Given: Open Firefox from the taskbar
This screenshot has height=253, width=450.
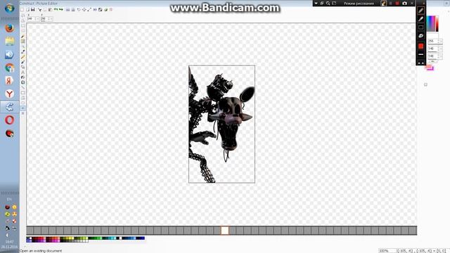Looking at the screenshot, I should click(9, 28).
